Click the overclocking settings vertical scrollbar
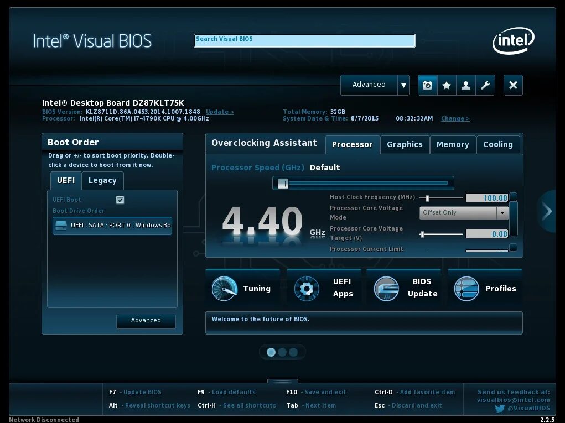The height and width of the screenshot is (423, 565). 514,218
